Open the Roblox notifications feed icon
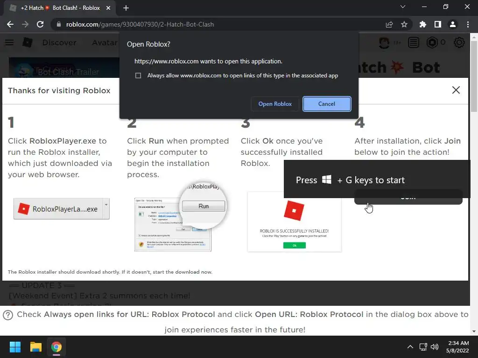This screenshot has height=358, width=478. click(414, 42)
